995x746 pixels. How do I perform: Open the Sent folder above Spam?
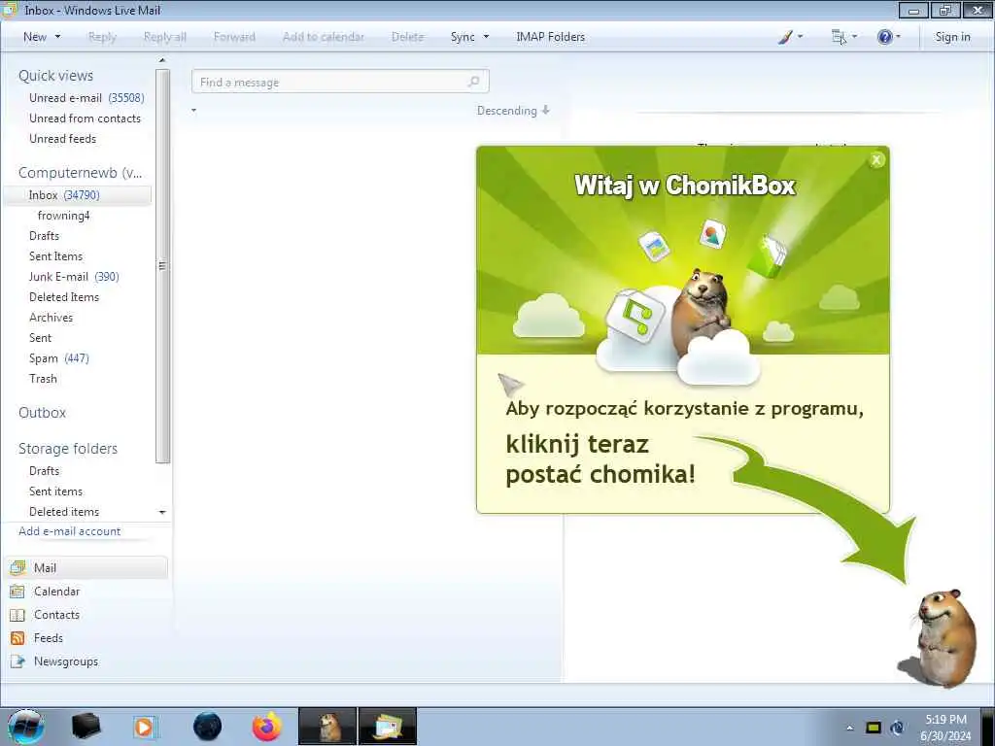(x=40, y=337)
